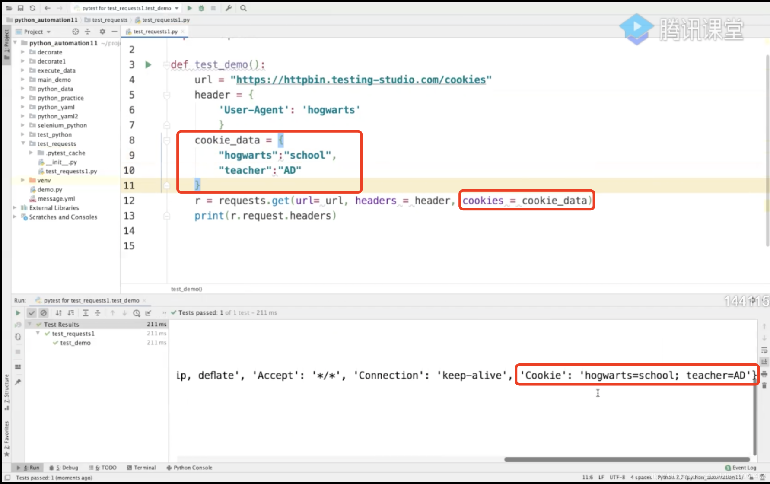
Task: Click the Stop square icon in the main toolbar
Action: pyautogui.click(x=213, y=8)
